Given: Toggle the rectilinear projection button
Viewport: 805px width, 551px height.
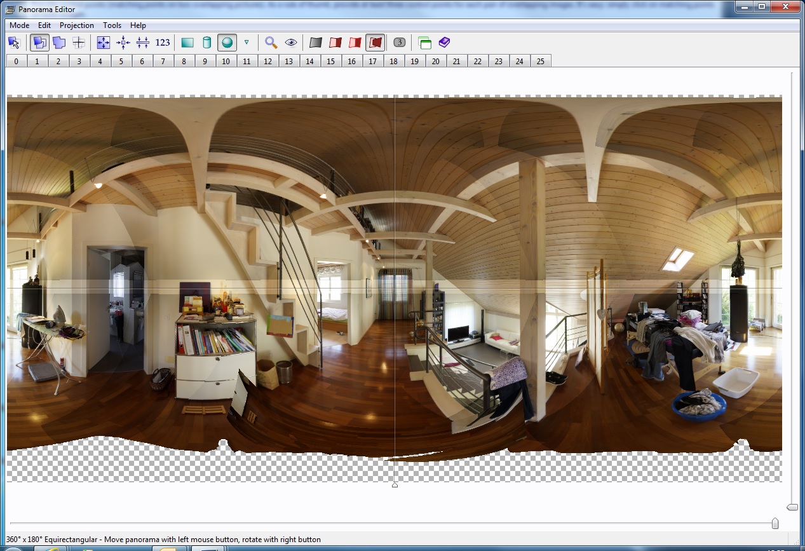Looking at the screenshot, I should [x=187, y=43].
